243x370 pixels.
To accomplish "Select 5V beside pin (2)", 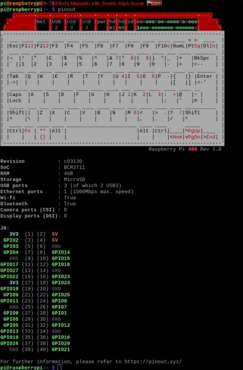I will point(55,234).
